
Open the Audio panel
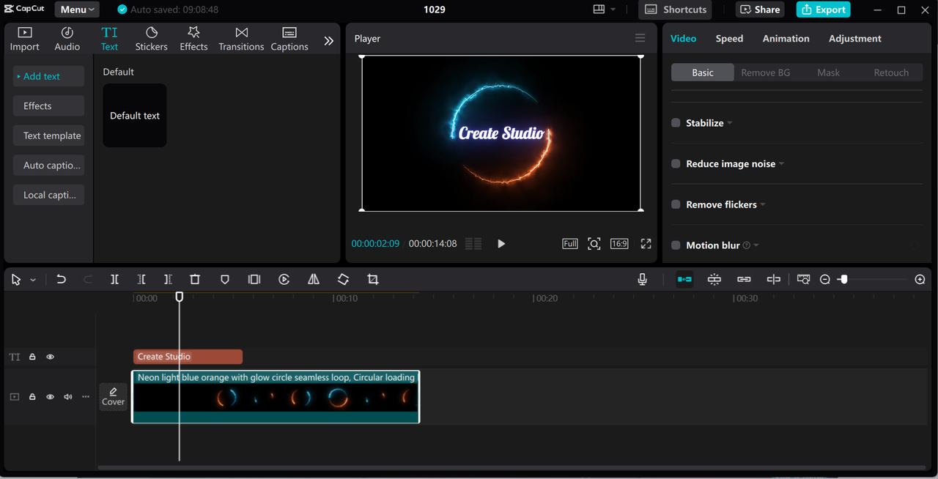click(67, 39)
